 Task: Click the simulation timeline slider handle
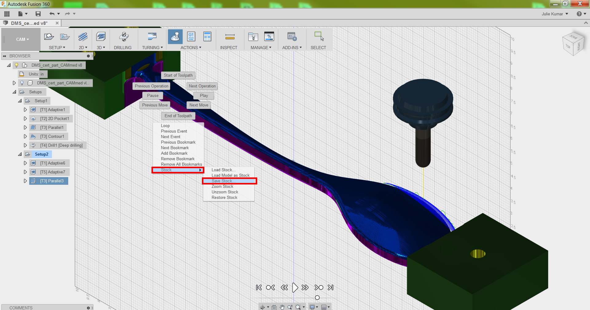tap(317, 298)
